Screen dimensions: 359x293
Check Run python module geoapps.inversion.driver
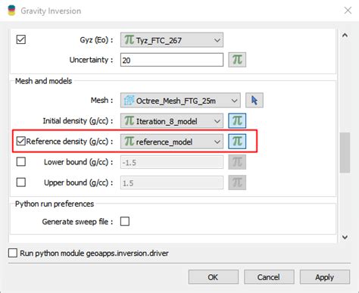click(x=13, y=253)
